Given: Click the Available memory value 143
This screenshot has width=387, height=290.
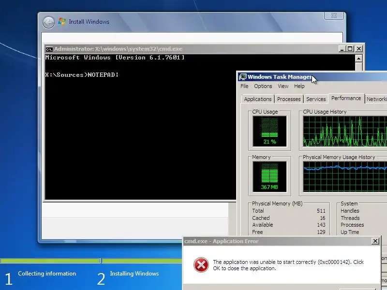Looking at the screenshot, I should [x=321, y=225].
